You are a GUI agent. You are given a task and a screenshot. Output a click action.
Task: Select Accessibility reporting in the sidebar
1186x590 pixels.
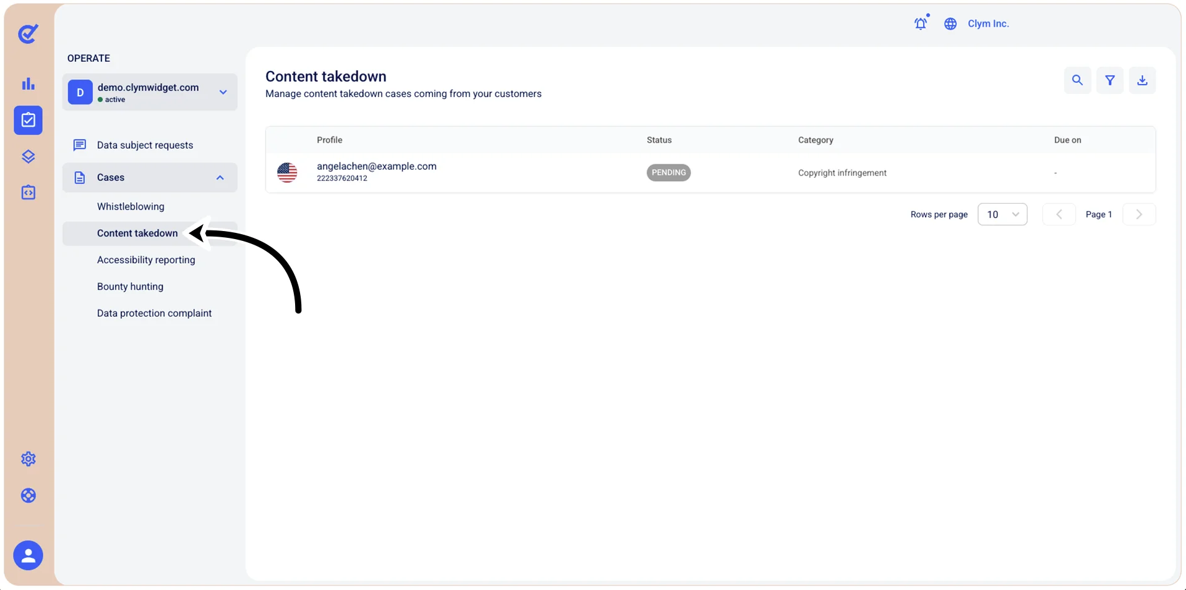pyautogui.click(x=146, y=260)
